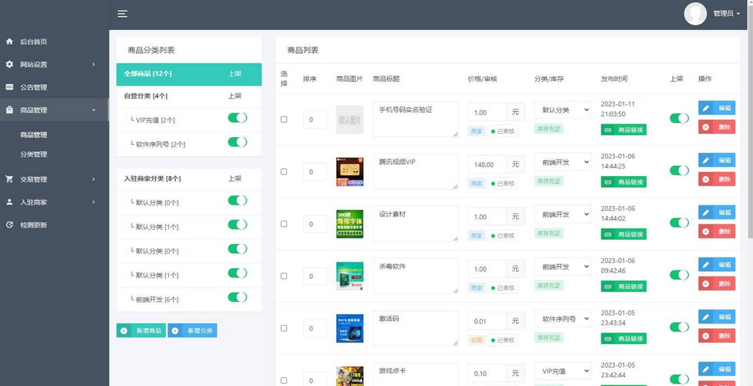Click the bag icon beside 商品管理
Image resolution: width=753 pixels, height=386 pixels.
[x=10, y=110]
